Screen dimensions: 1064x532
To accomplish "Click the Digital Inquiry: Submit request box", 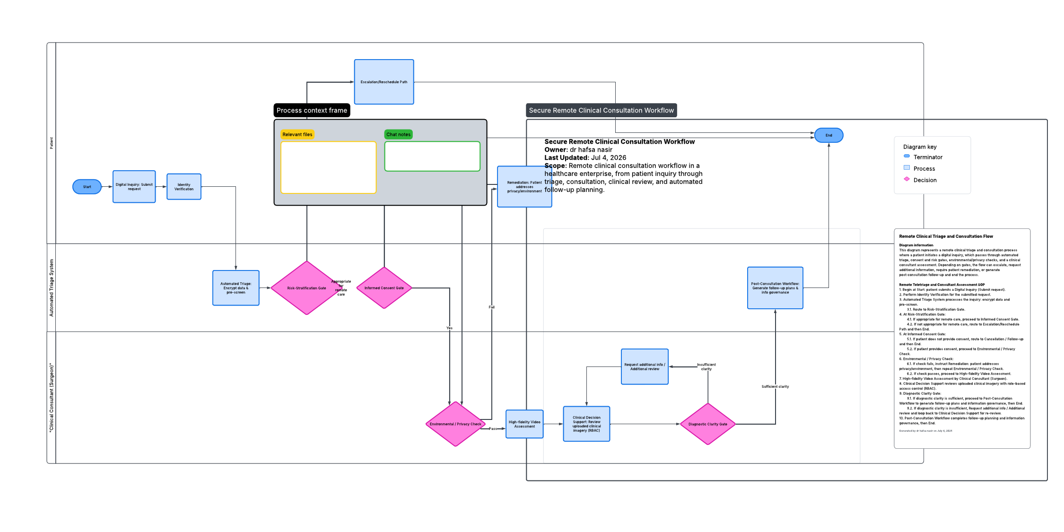I will click(134, 187).
